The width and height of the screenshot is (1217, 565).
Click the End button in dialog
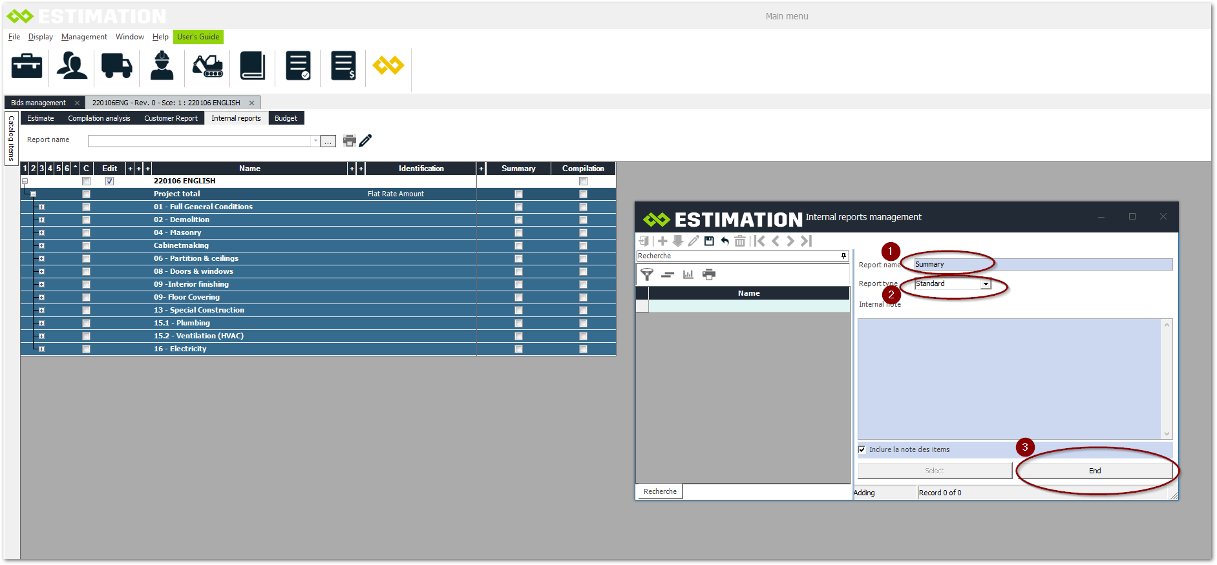[1094, 471]
